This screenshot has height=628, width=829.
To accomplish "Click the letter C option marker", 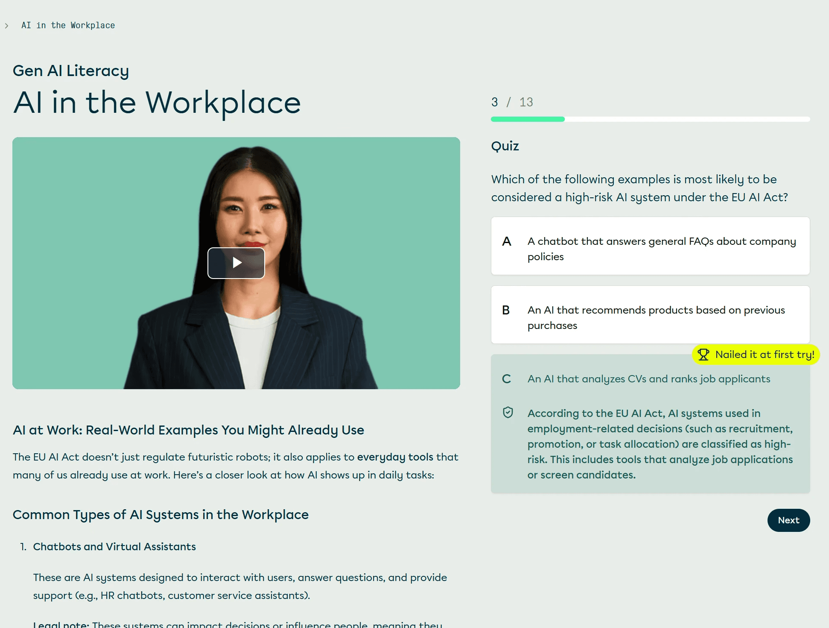I will [506, 379].
